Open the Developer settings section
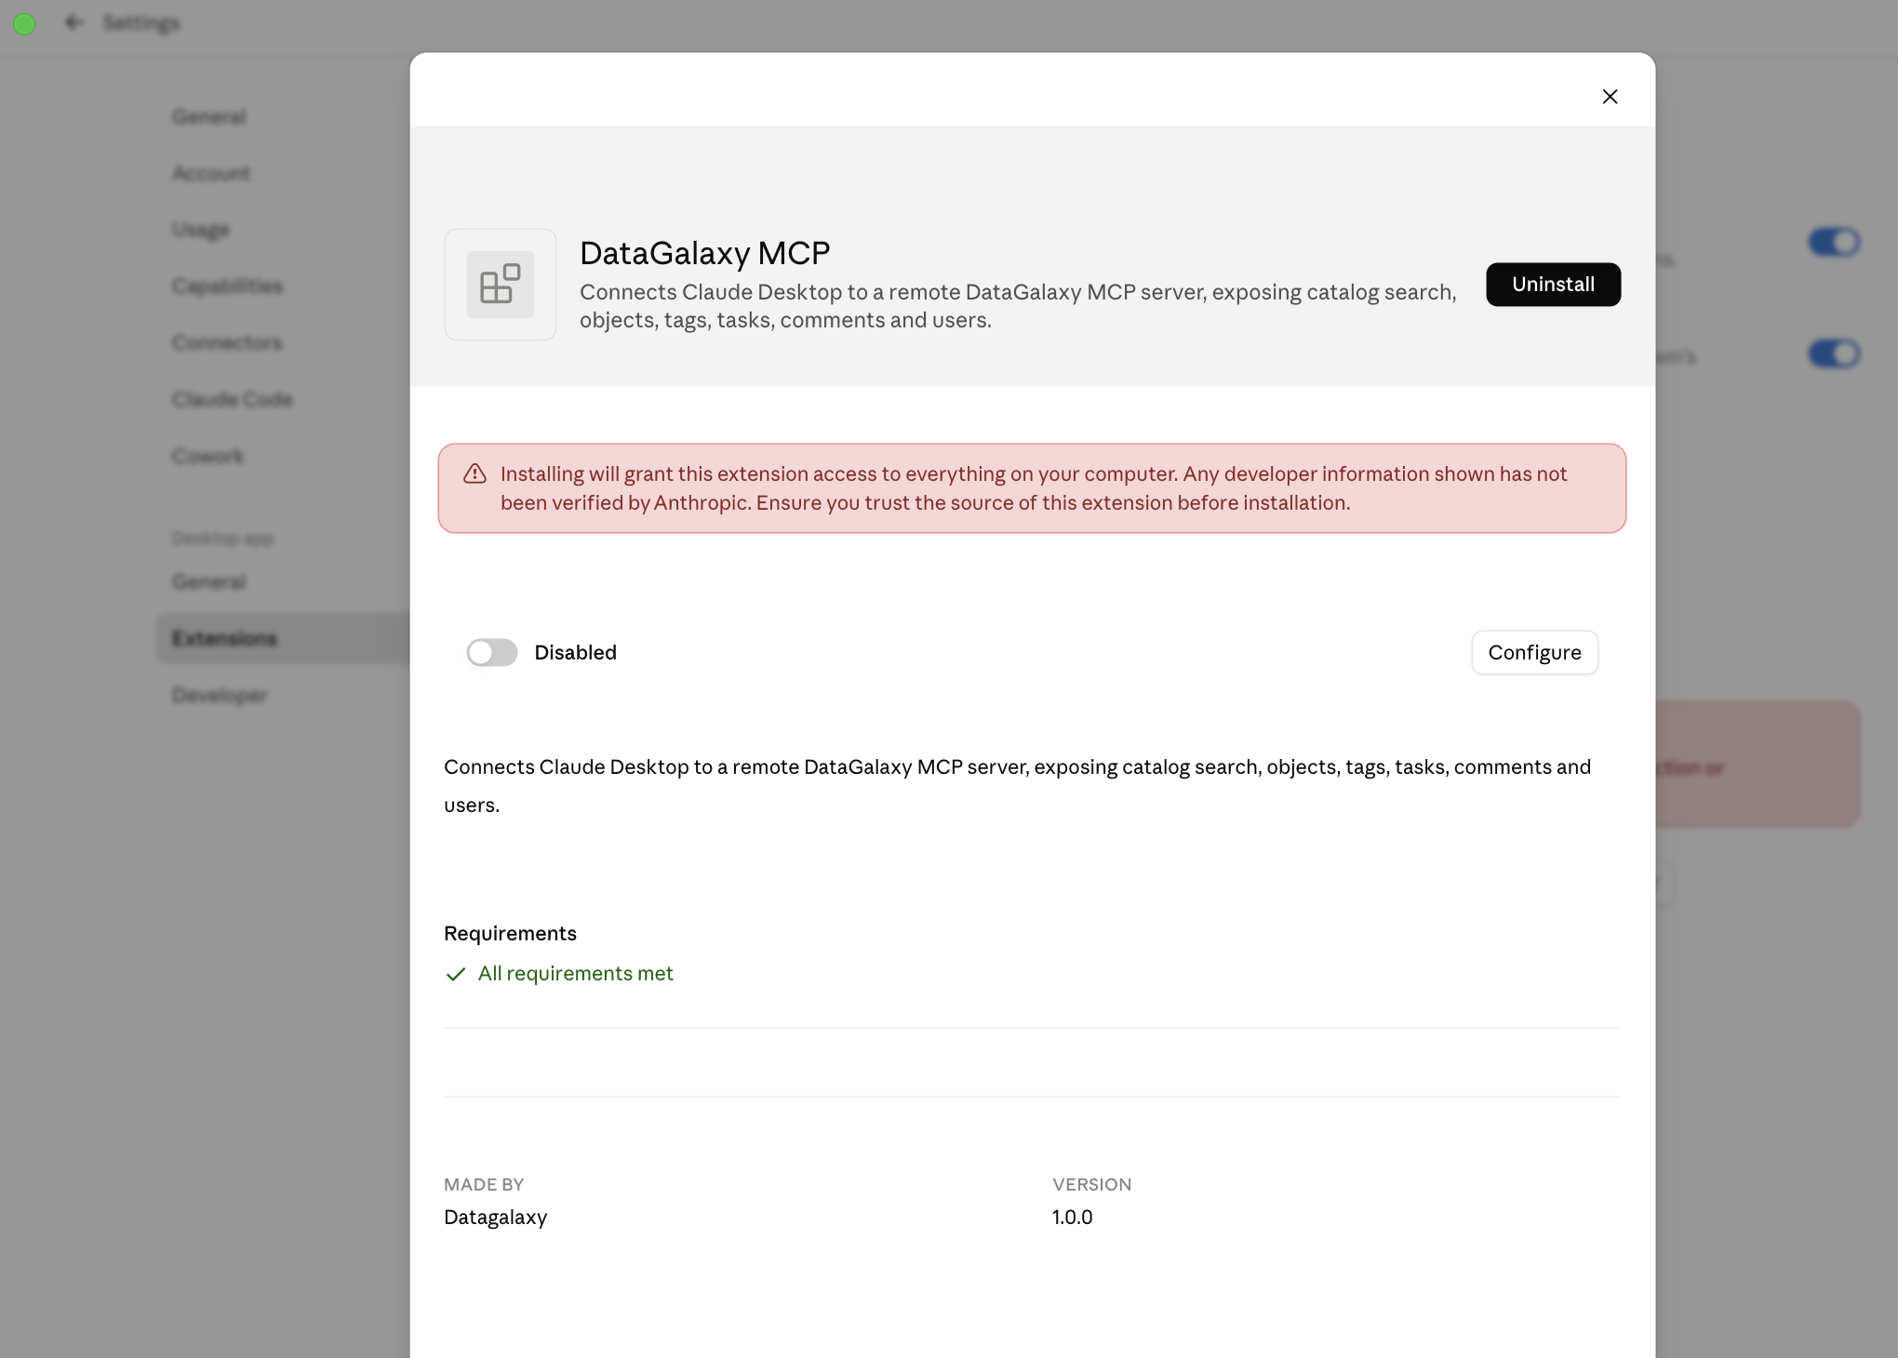This screenshot has width=1898, height=1358. (220, 695)
